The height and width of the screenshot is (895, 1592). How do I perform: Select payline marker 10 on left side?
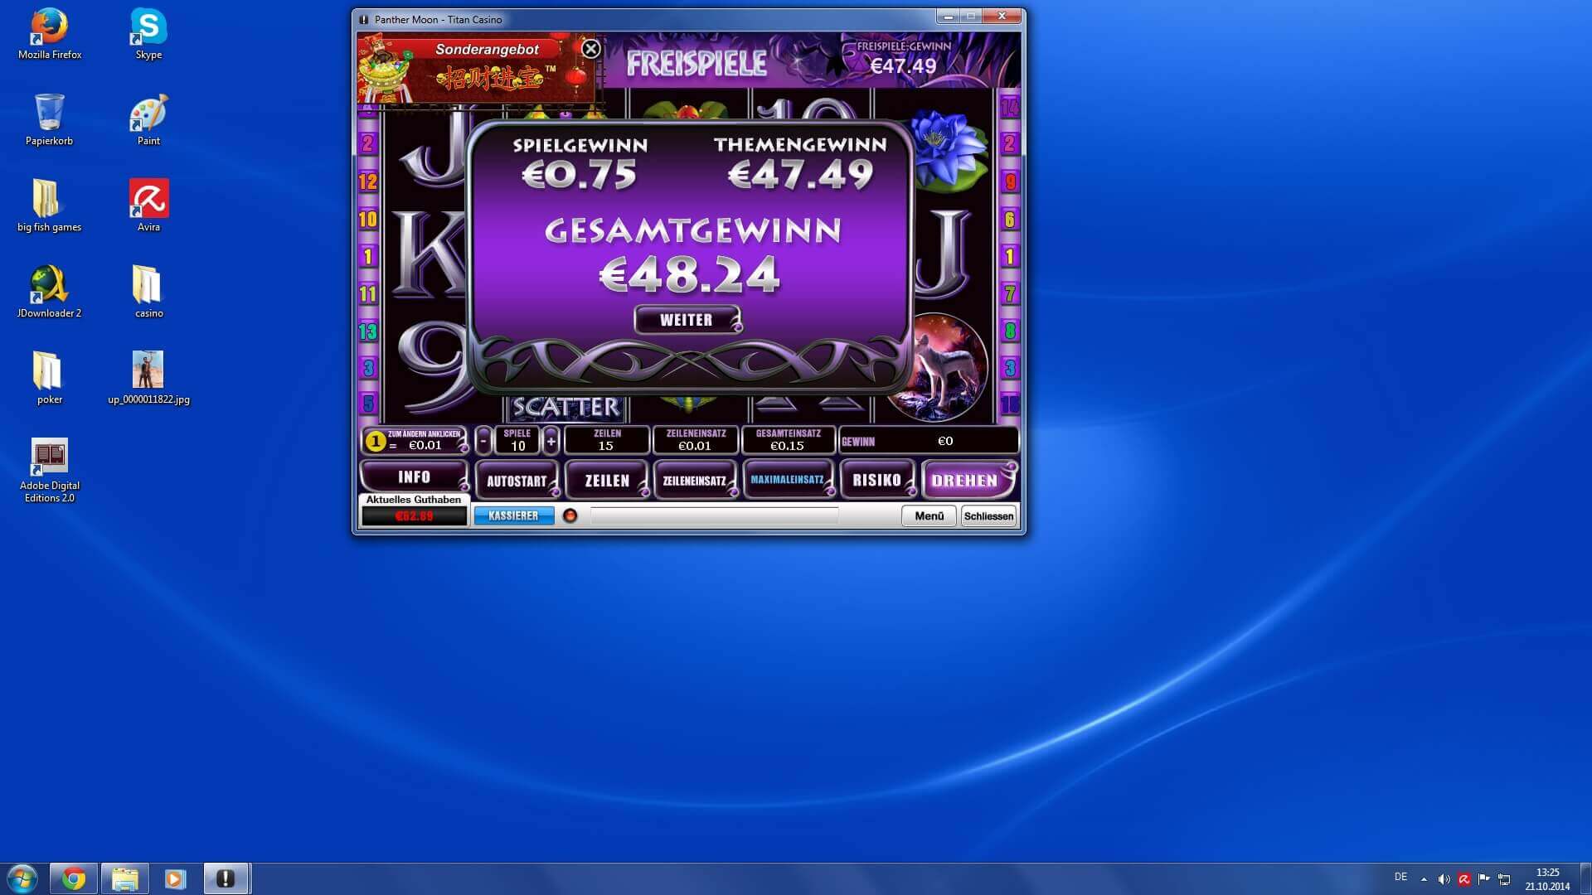368,220
